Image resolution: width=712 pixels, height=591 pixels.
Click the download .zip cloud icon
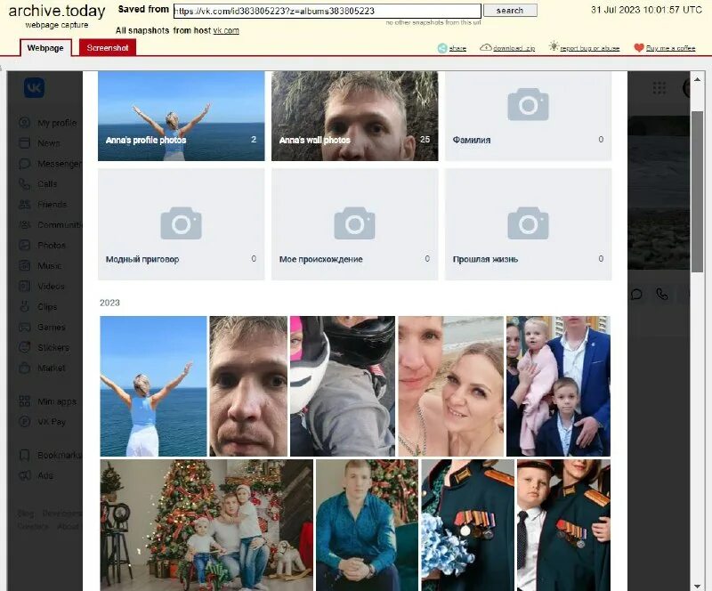pos(485,47)
